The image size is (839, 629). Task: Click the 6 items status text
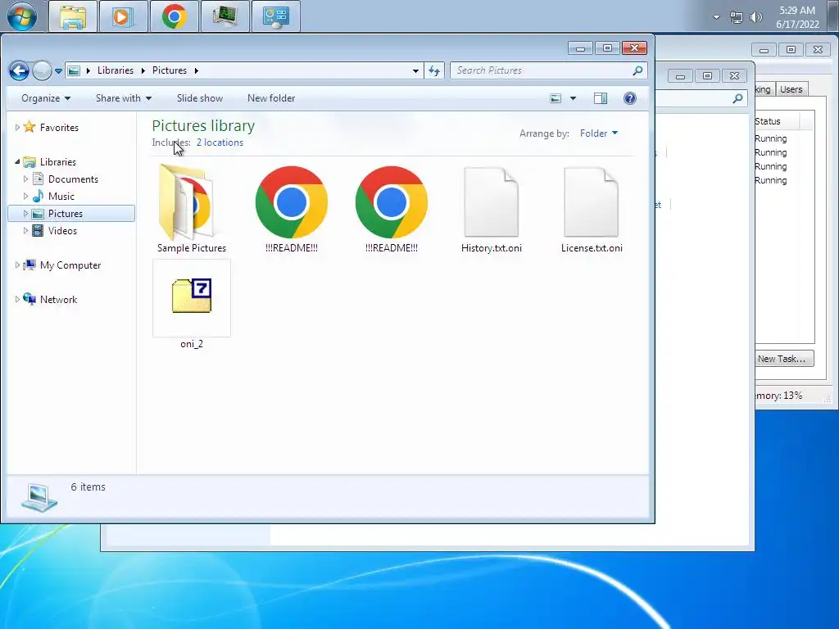click(x=88, y=487)
